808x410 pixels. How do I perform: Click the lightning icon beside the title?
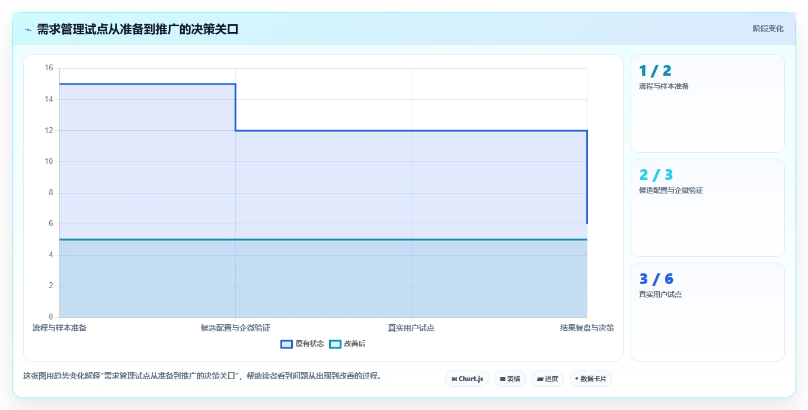click(x=28, y=30)
